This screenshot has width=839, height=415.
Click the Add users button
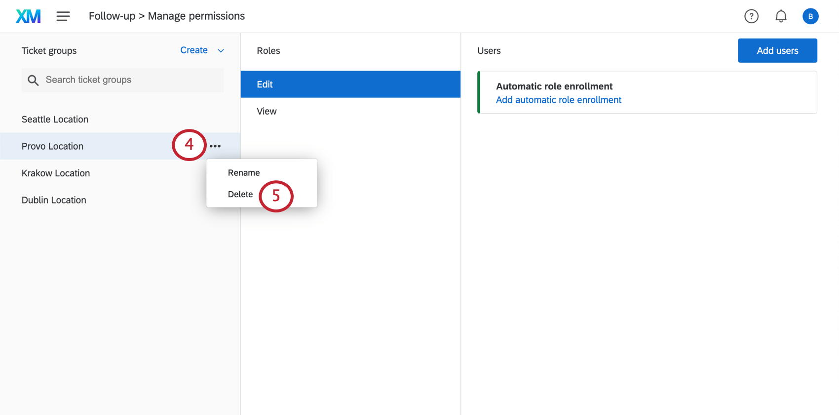coord(777,50)
